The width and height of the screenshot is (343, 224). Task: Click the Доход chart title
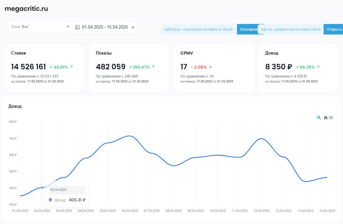[15, 106]
